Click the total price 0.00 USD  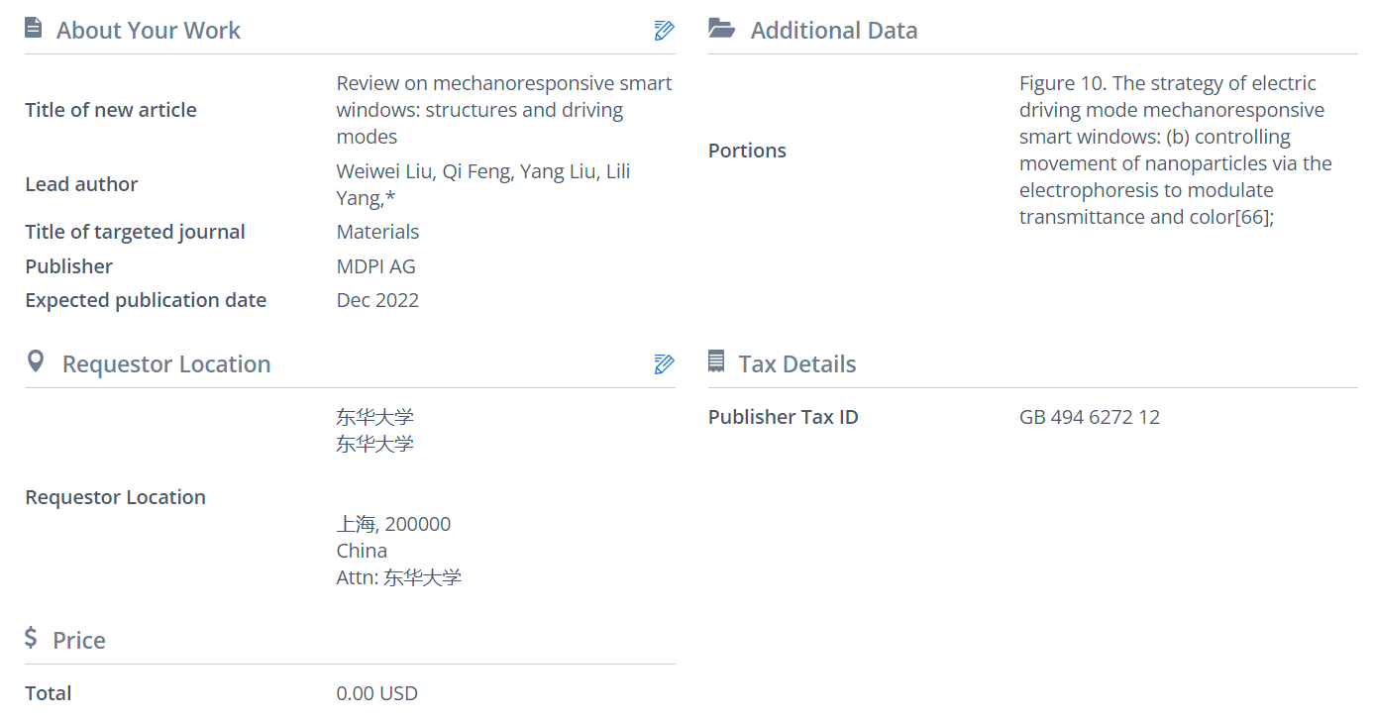376,693
